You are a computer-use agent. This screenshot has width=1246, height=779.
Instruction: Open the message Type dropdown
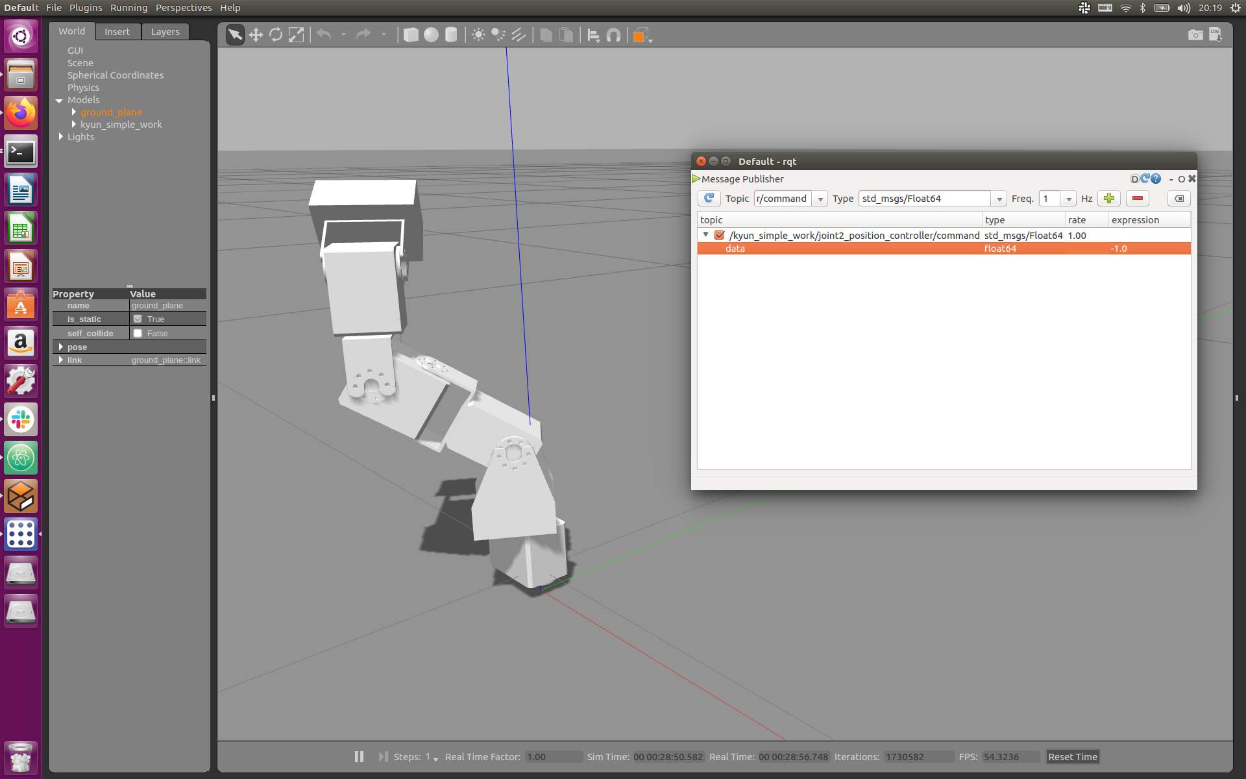(x=999, y=199)
